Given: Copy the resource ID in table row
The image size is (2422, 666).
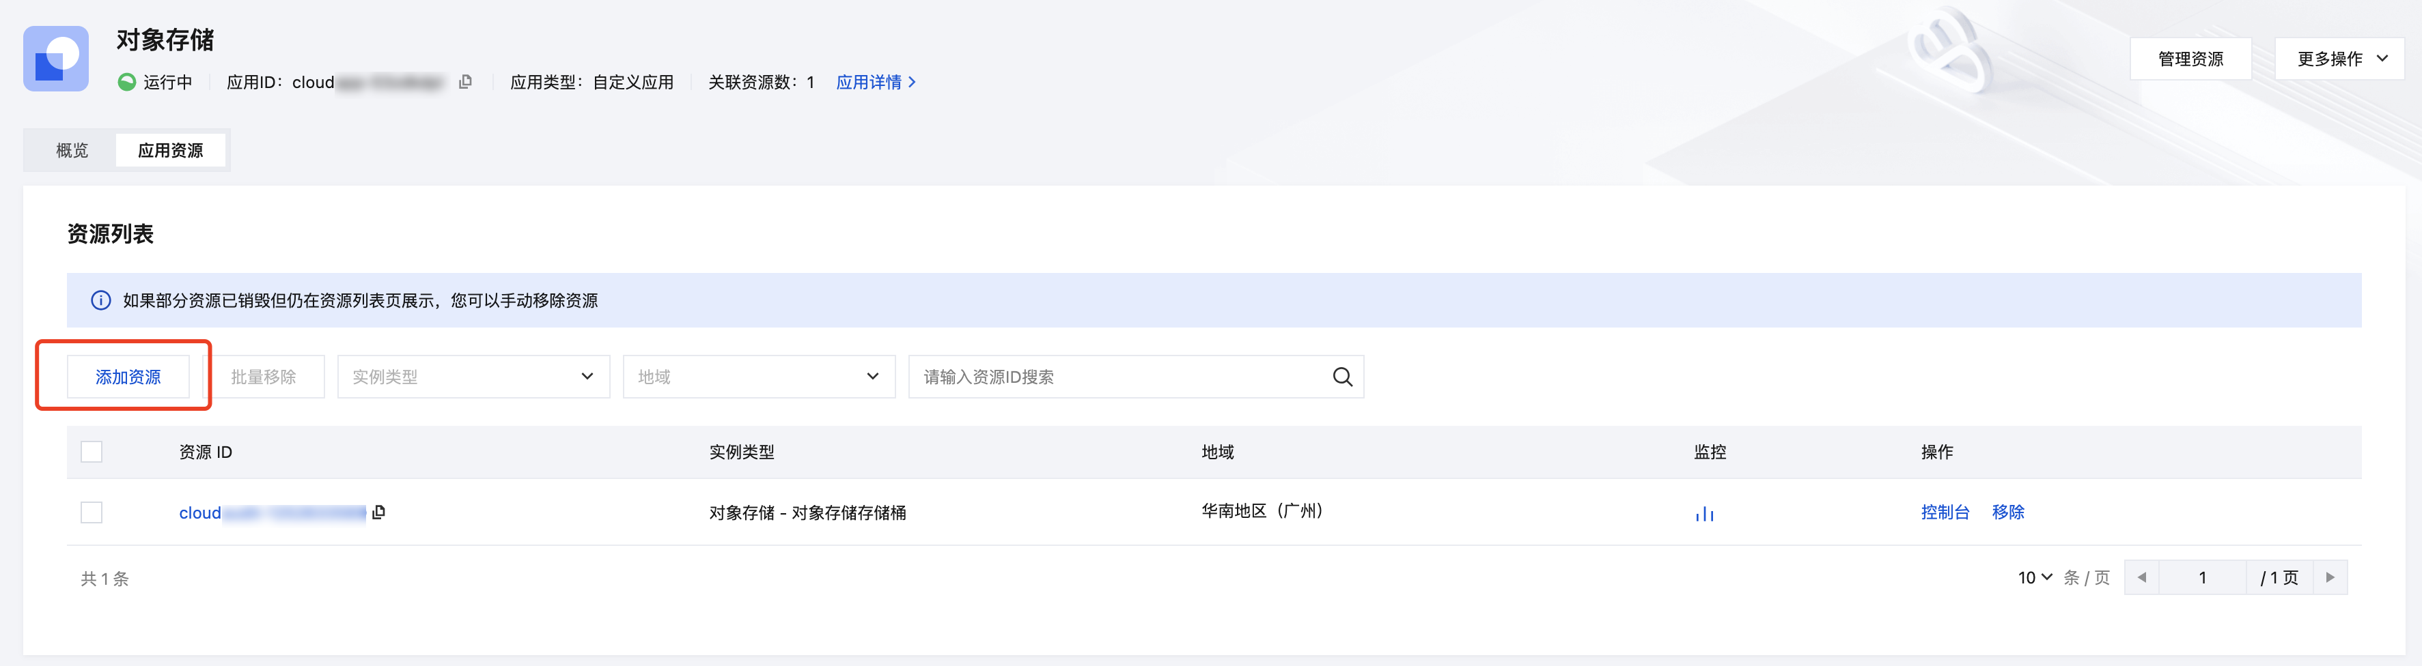Looking at the screenshot, I should (x=379, y=512).
